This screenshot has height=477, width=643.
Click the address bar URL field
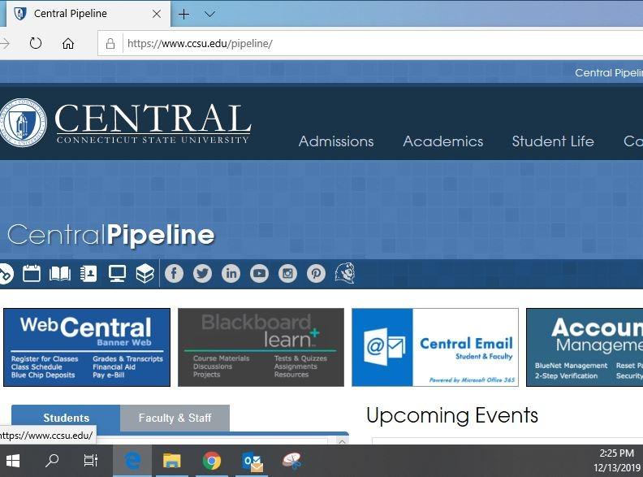(382, 43)
